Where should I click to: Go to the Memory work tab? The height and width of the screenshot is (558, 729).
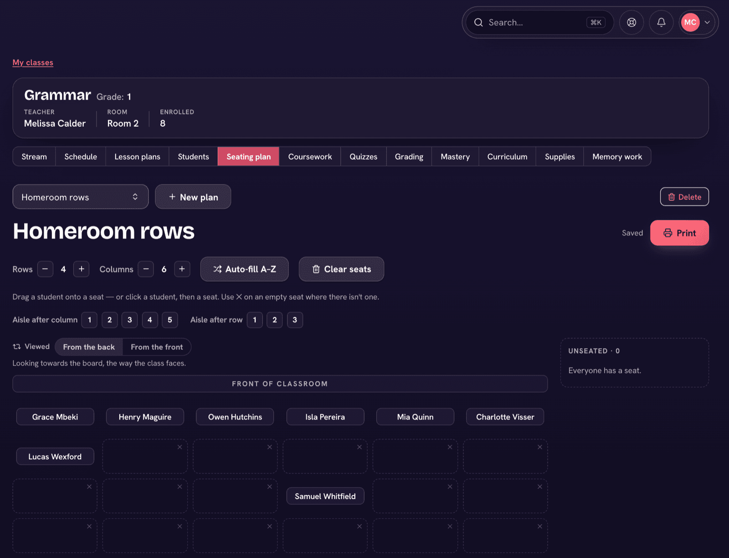(617, 156)
